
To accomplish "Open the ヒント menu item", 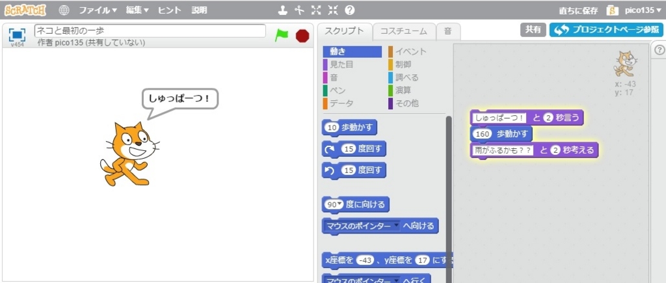I will tap(170, 10).
